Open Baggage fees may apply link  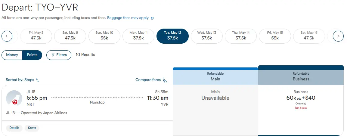click(128, 18)
